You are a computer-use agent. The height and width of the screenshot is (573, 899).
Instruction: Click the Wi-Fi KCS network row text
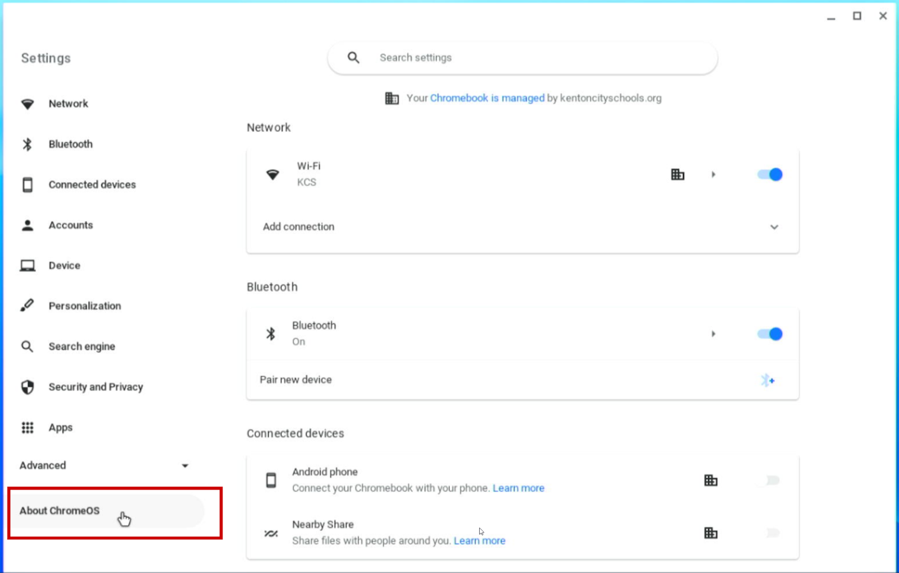tap(308, 174)
